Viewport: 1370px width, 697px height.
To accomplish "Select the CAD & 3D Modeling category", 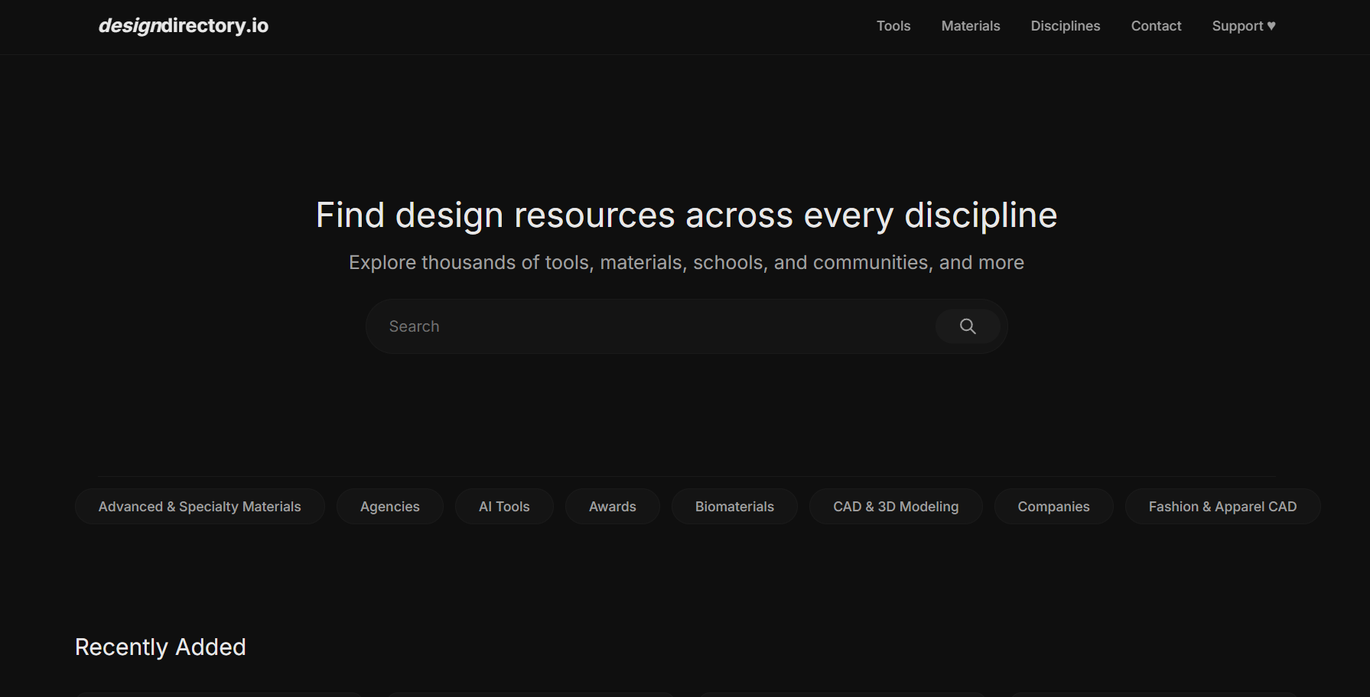I will click(x=896, y=506).
